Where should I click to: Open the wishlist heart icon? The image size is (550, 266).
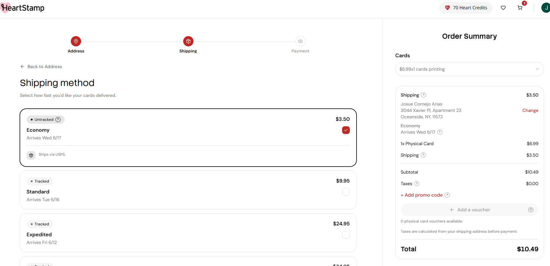click(503, 8)
